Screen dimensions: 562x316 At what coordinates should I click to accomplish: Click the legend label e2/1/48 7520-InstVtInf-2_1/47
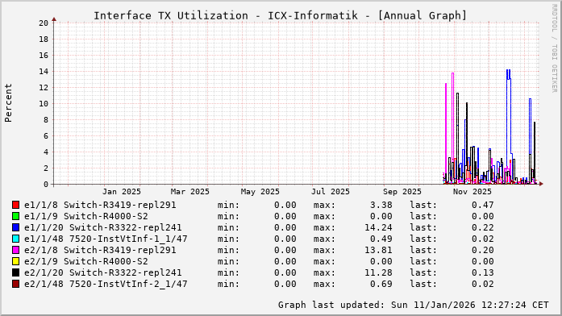pyautogui.click(x=106, y=284)
